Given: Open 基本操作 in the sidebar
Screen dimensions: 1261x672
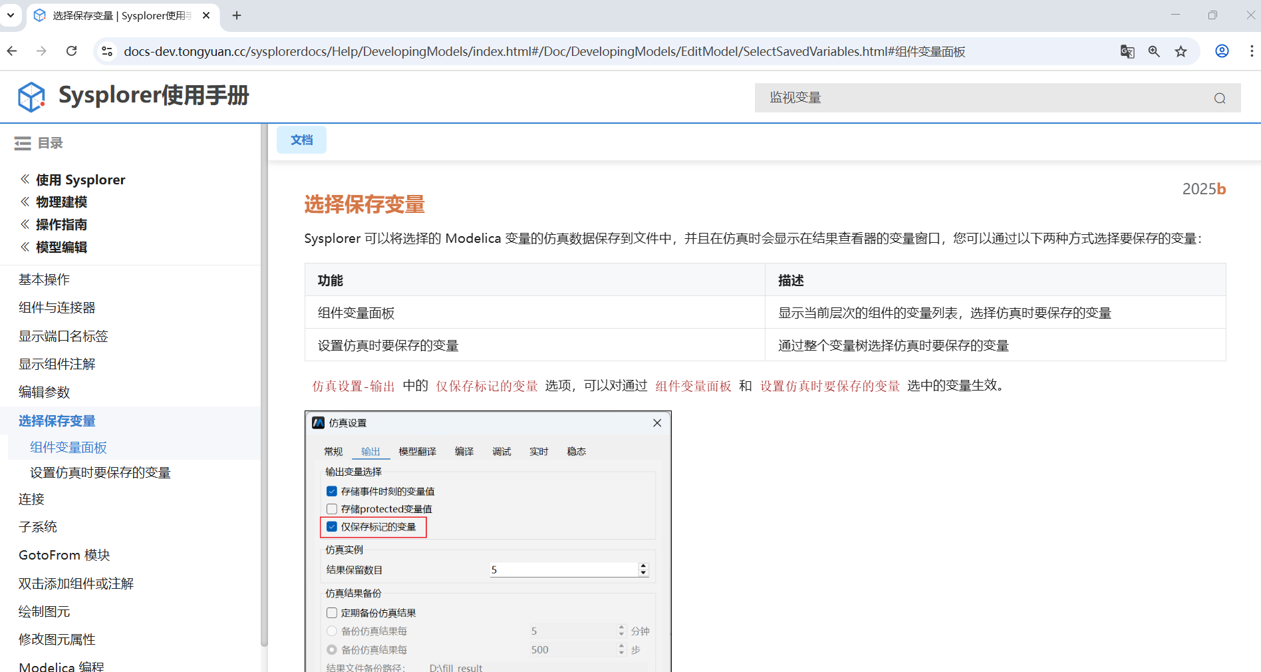Looking at the screenshot, I should tap(44, 279).
